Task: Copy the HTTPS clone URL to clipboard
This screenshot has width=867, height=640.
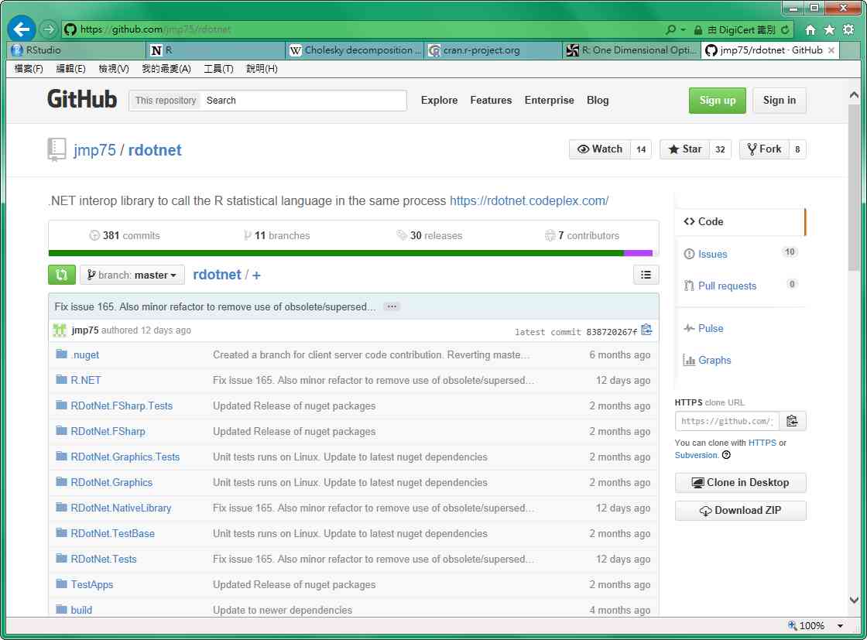Action: (x=792, y=421)
